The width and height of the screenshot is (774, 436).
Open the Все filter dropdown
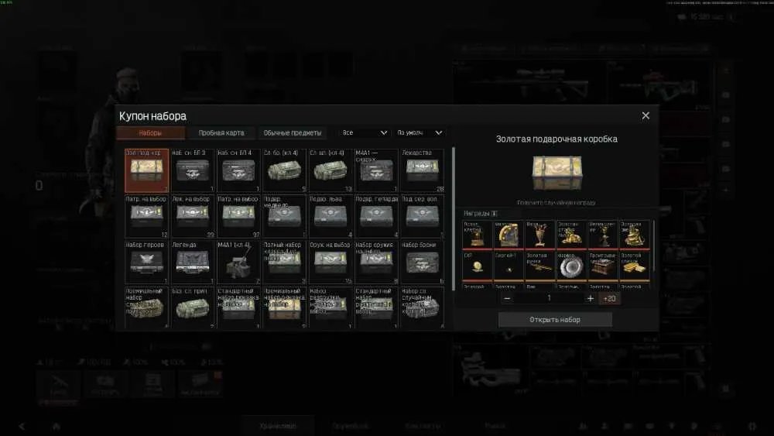pyautogui.click(x=365, y=133)
